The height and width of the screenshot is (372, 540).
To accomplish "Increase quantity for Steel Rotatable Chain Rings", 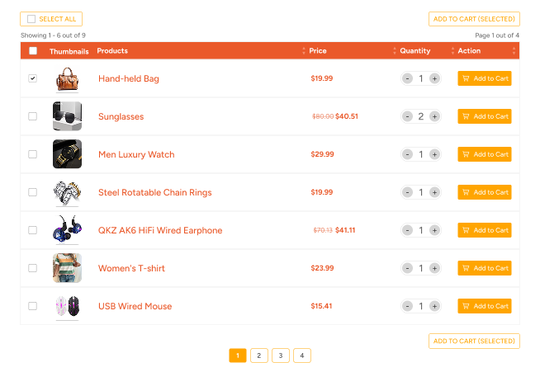I will click(x=434, y=192).
